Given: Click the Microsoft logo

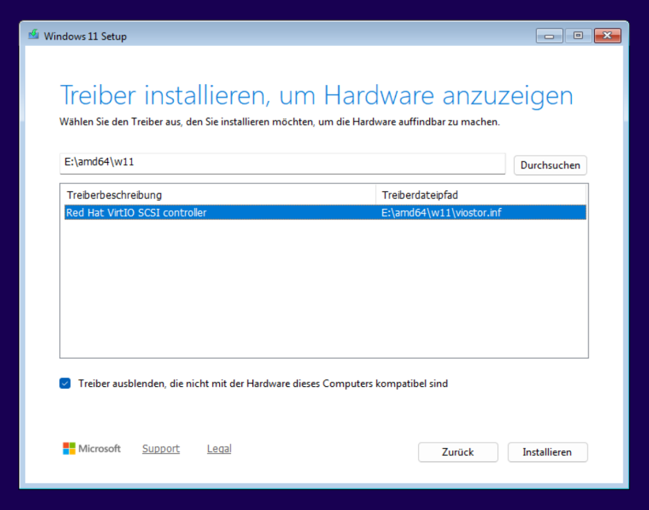Looking at the screenshot, I should [x=92, y=448].
